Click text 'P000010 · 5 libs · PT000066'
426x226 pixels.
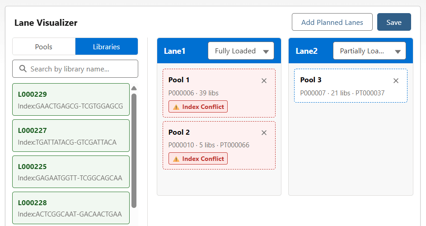tap(209, 145)
